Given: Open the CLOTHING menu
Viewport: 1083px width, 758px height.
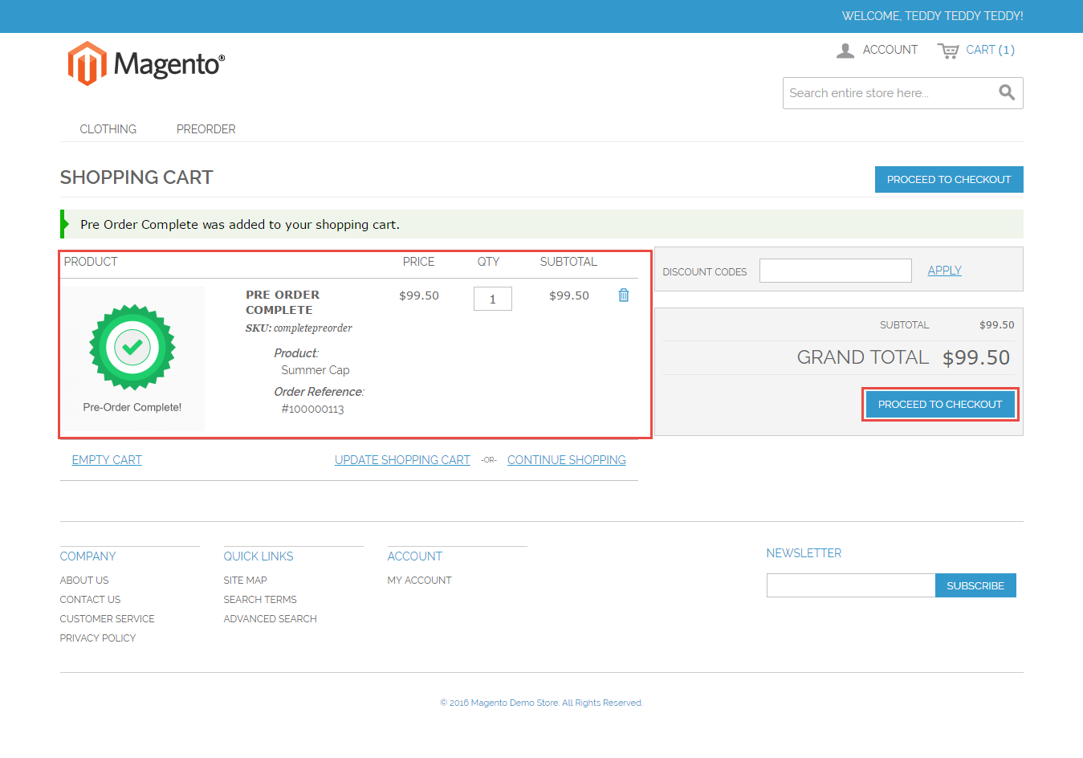Looking at the screenshot, I should pyautogui.click(x=108, y=128).
